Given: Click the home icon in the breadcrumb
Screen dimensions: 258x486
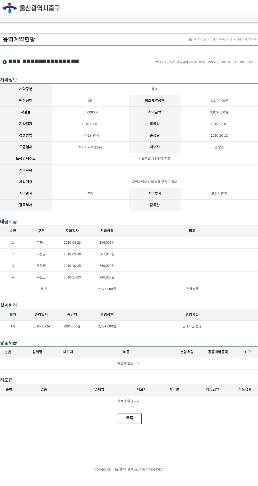Looking at the screenshot, I should point(190,39).
